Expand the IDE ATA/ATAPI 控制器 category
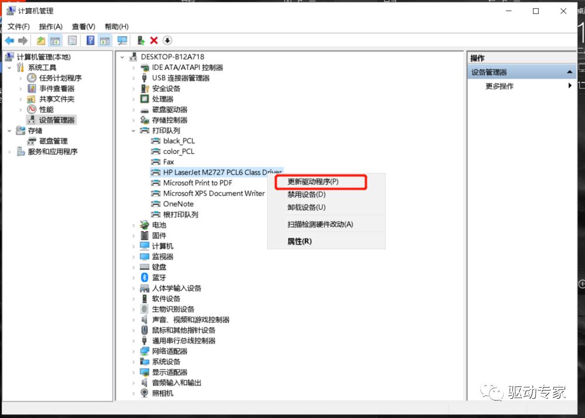Screen dimensions: 585x418 pos(133,68)
